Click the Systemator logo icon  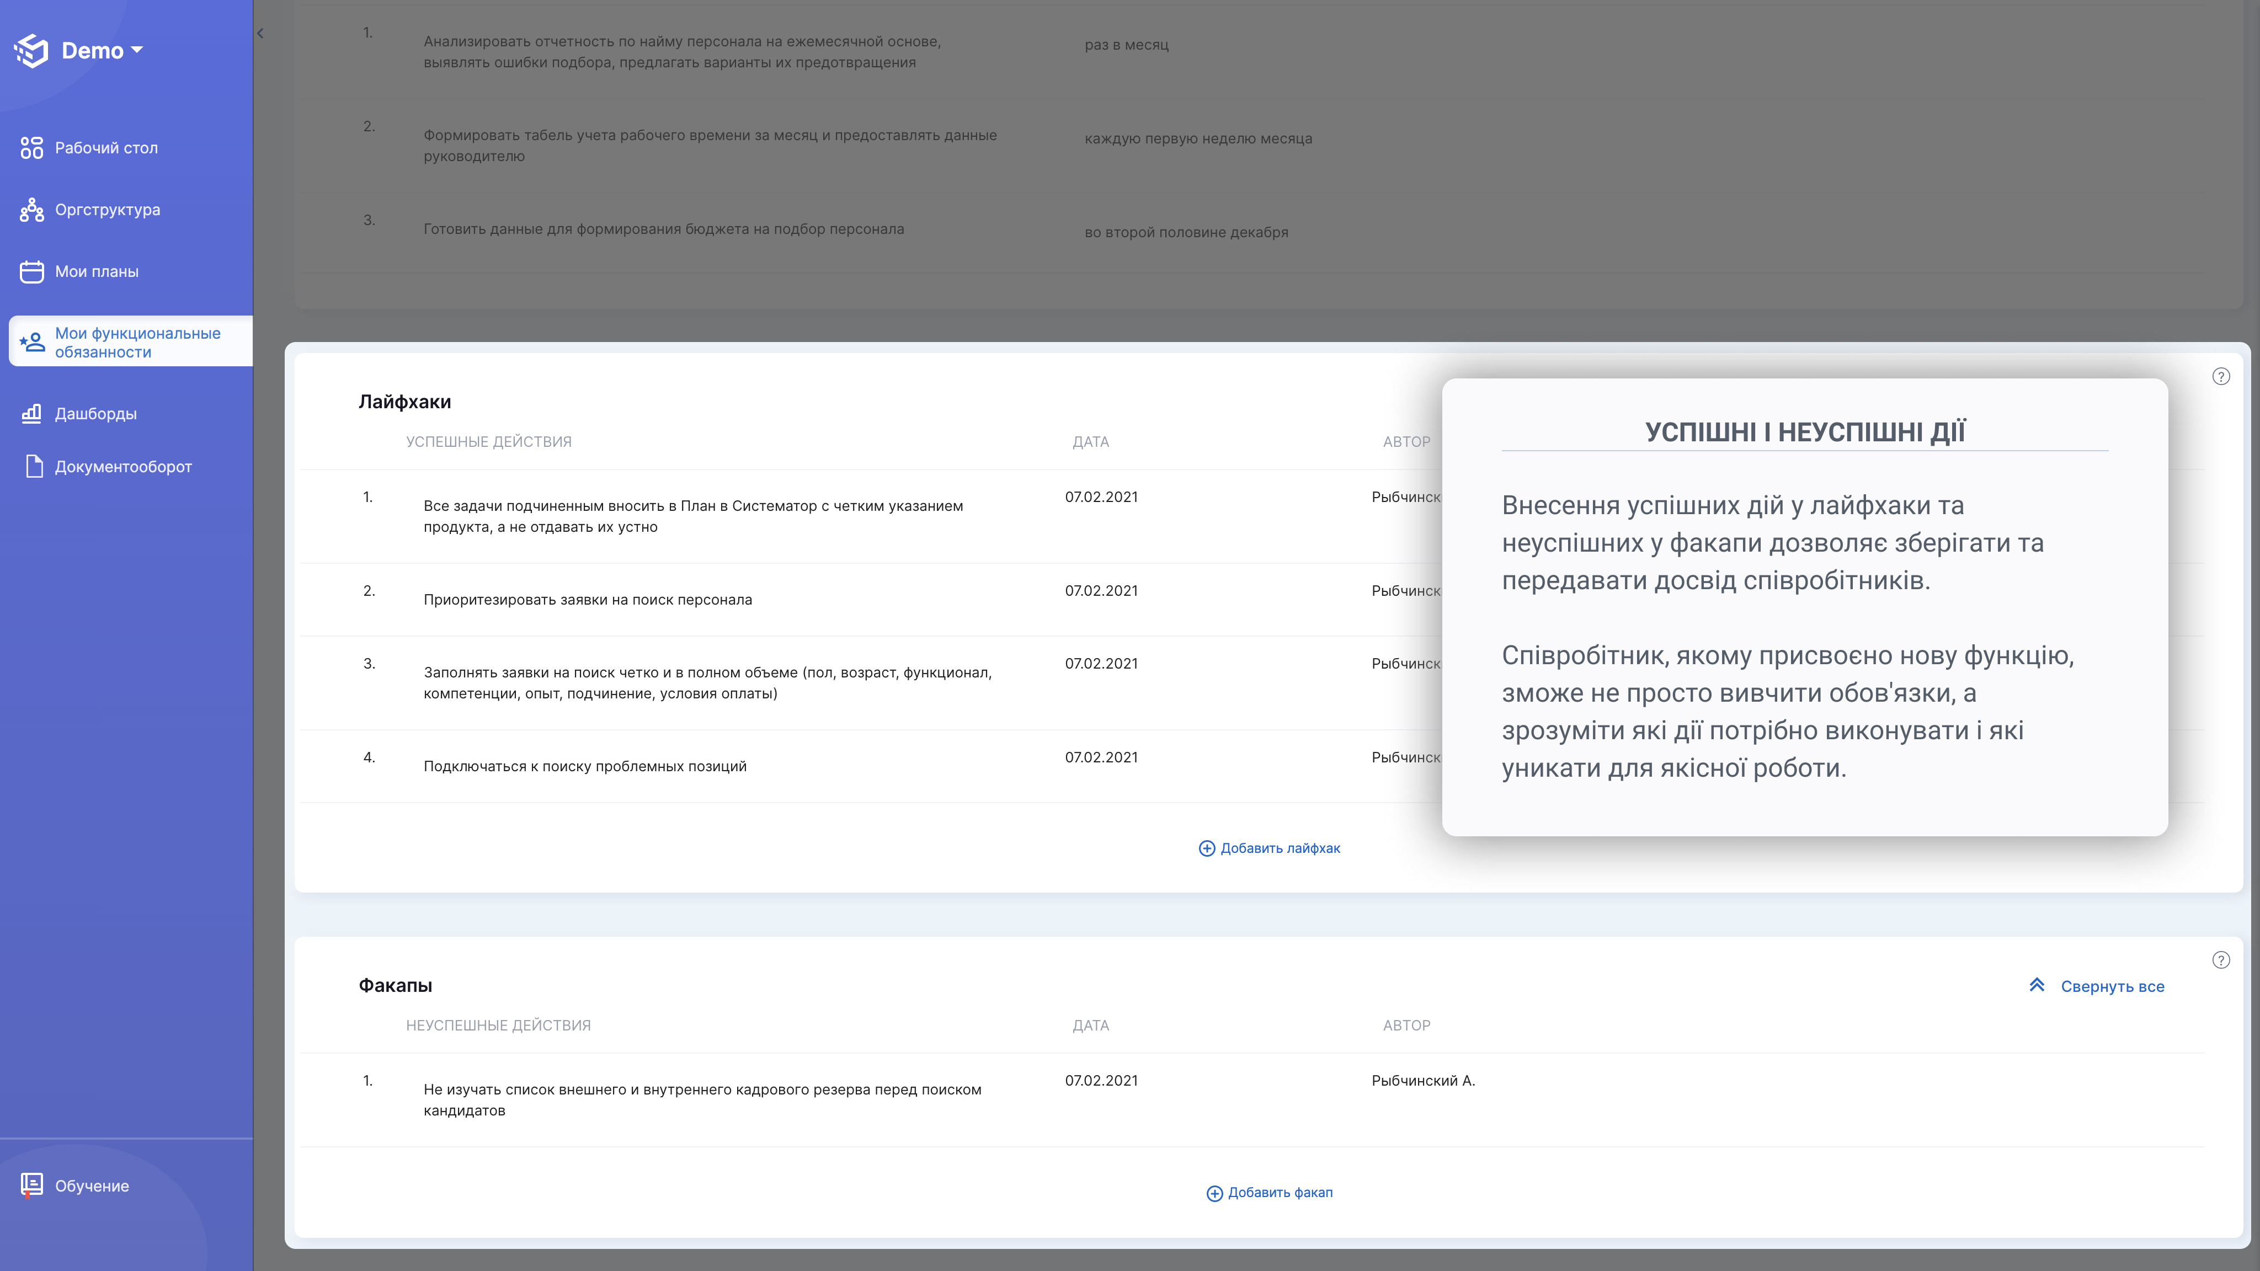(31, 51)
